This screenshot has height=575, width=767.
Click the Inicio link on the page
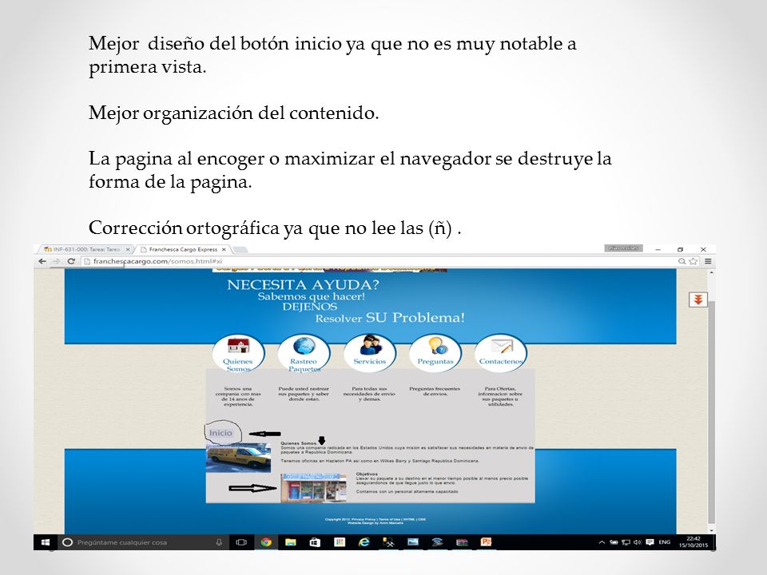point(221,433)
